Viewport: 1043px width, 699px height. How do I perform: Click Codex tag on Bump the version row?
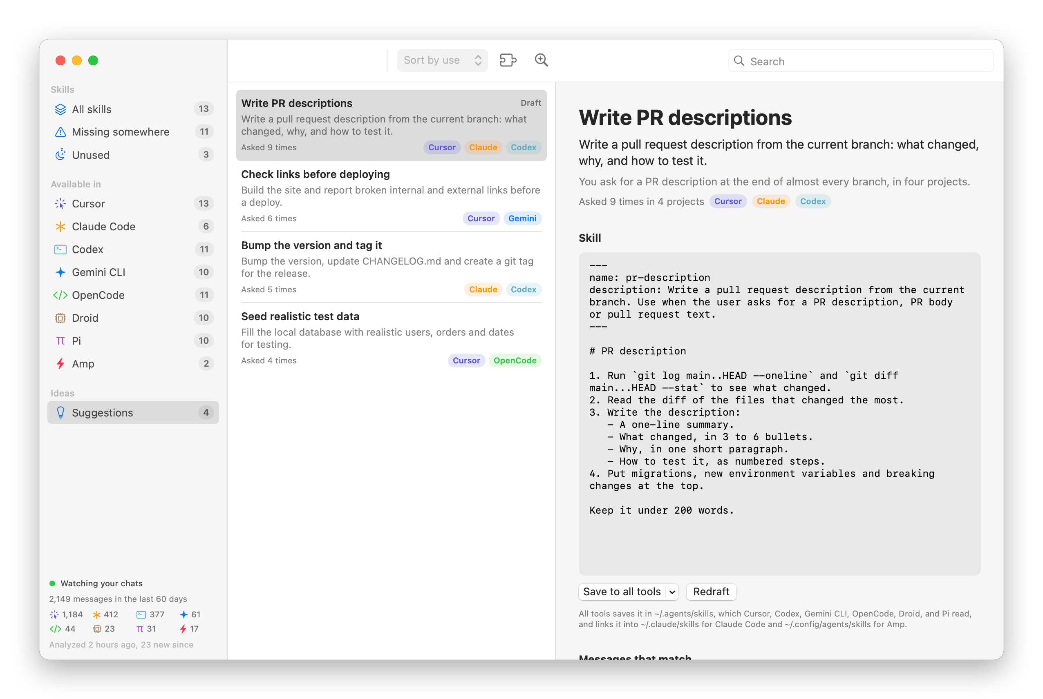pos(523,290)
